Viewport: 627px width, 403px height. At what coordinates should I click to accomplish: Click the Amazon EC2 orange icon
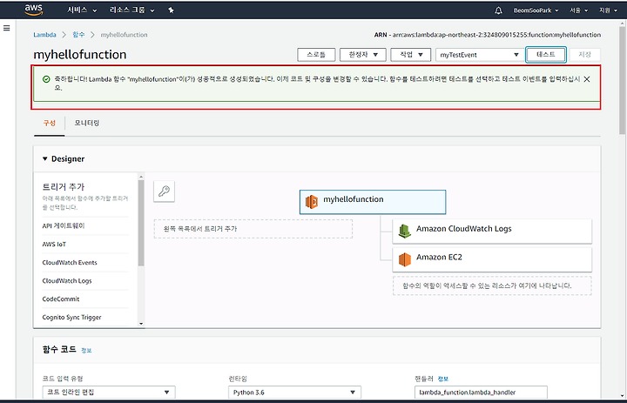[405, 259]
